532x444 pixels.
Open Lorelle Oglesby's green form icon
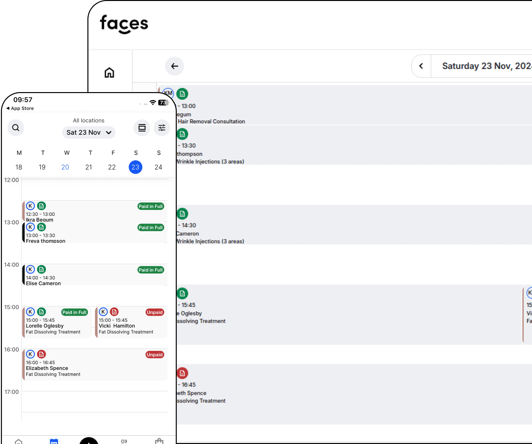(x=41, y=312)
